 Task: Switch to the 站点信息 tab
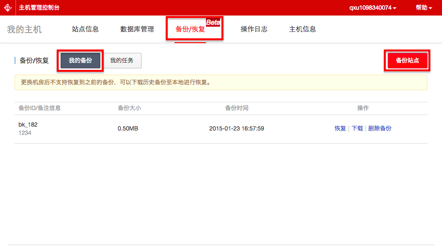pyautogui.click(x=85, y=29)
